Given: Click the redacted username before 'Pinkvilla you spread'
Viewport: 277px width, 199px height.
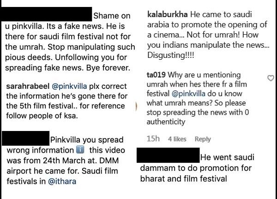Looking at the screenshot, I should [26, 138].
